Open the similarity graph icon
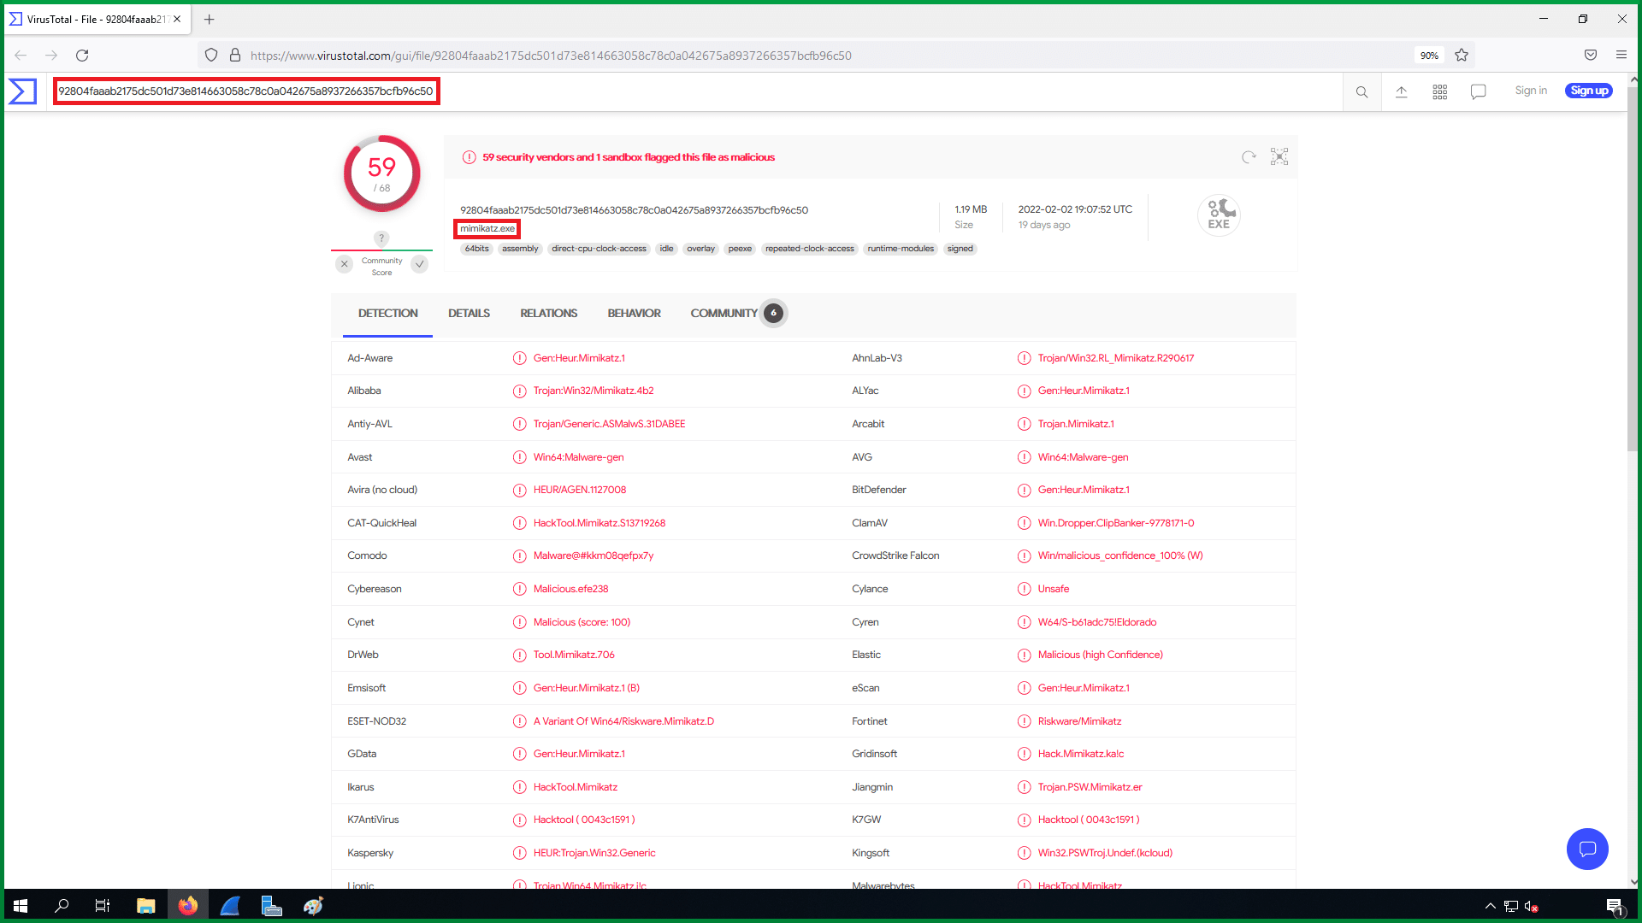This screenshot has height=923, width=1642. 1279,156
